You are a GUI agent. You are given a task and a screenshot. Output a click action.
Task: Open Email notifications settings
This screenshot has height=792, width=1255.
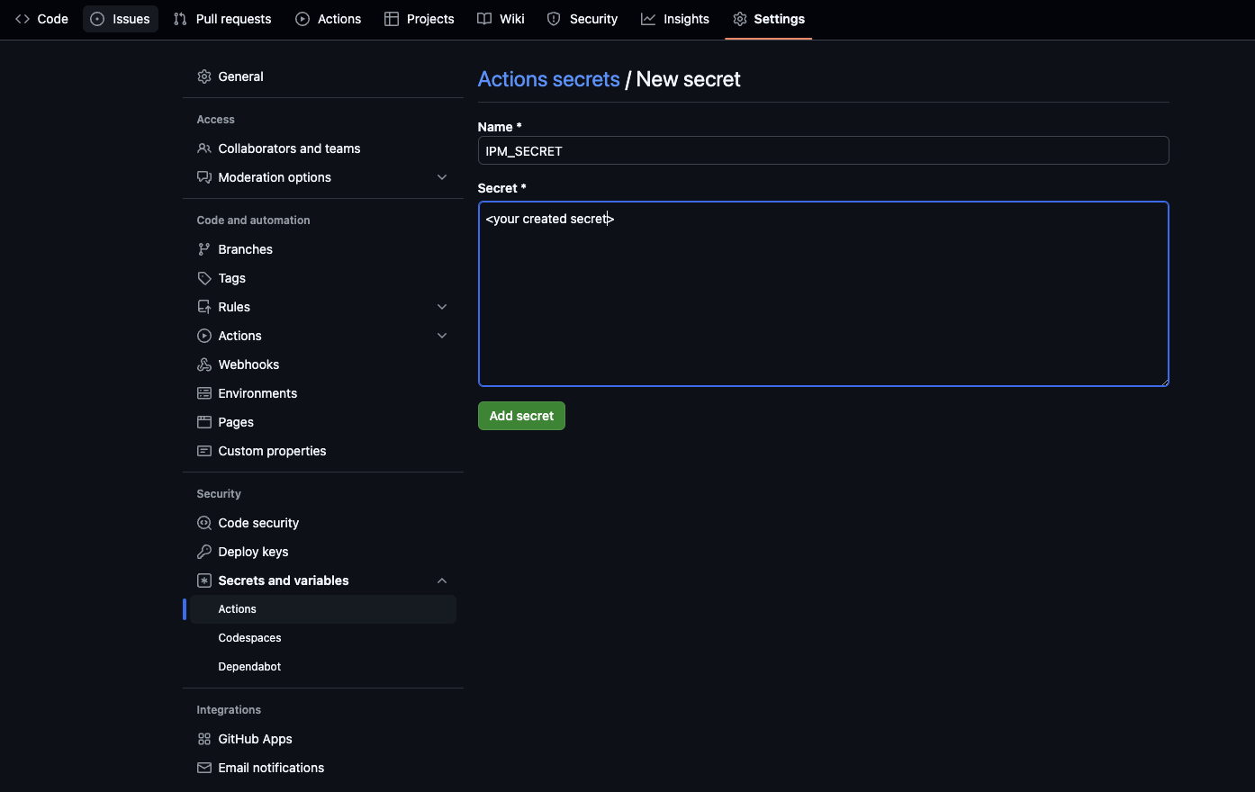click(x=323, y=768)
